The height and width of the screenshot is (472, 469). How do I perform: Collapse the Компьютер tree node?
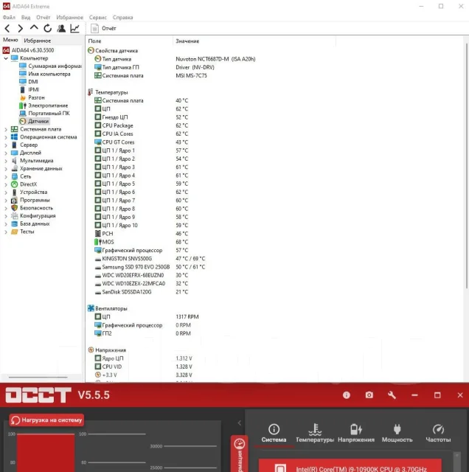tap(6, 58)
